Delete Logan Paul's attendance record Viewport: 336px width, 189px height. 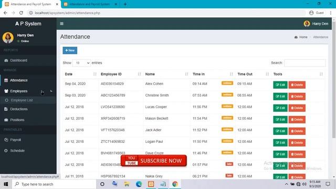[x=297, y=143]
